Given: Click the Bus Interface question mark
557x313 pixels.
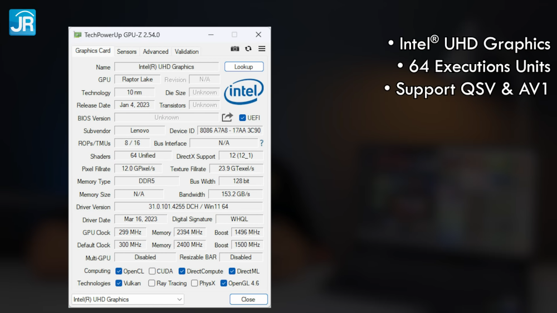Looking at the screenshot, I should (x=261, y=143).
